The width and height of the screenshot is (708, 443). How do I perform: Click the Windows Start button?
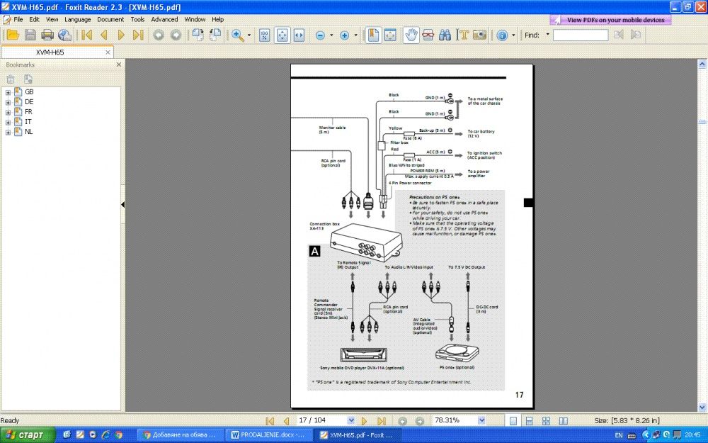coord(28,435)
